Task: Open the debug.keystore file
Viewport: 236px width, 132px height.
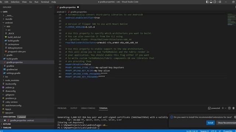Action: (15, 48)
